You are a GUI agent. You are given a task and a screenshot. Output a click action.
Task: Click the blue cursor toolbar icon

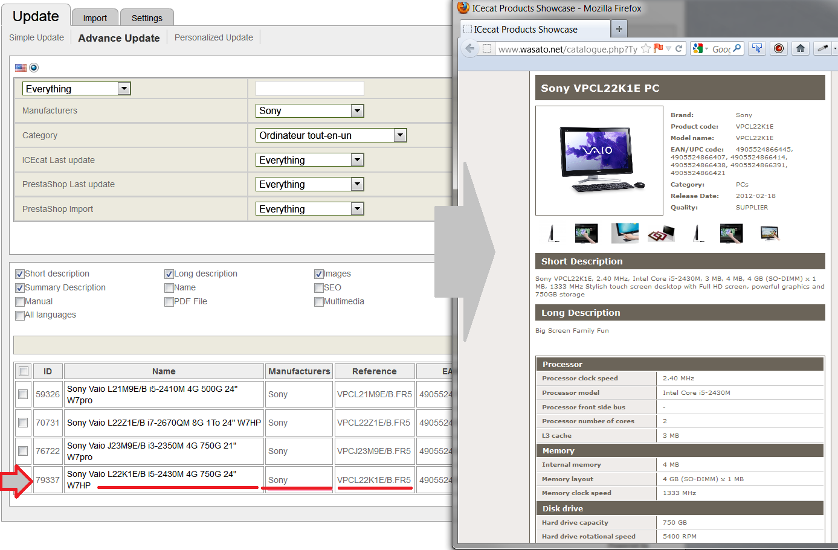coord(757,48)
